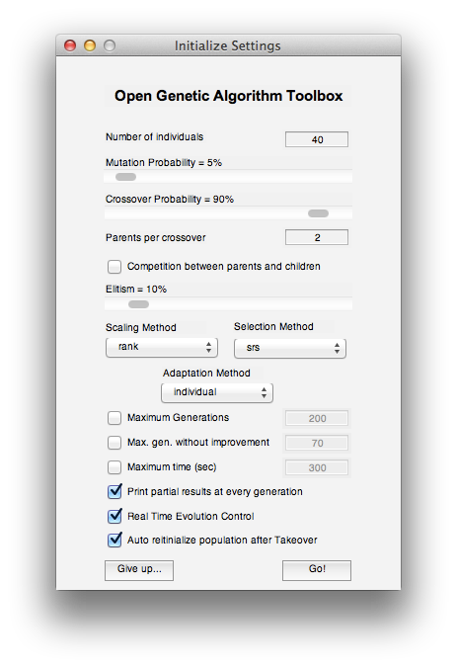
Task: Tick the Maximum time (sec) checkbox
Action: 114,467
